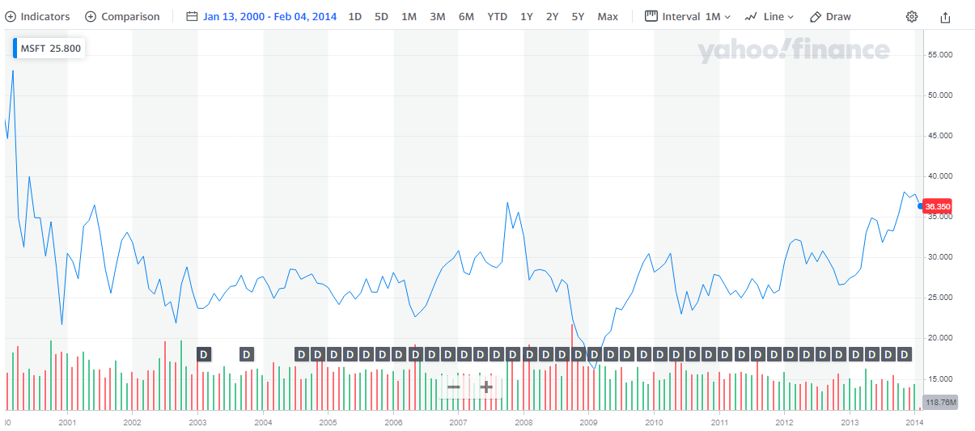Click the interval ruler icon
The width and height of the screenshot is (975, 431).
point(651,16)
